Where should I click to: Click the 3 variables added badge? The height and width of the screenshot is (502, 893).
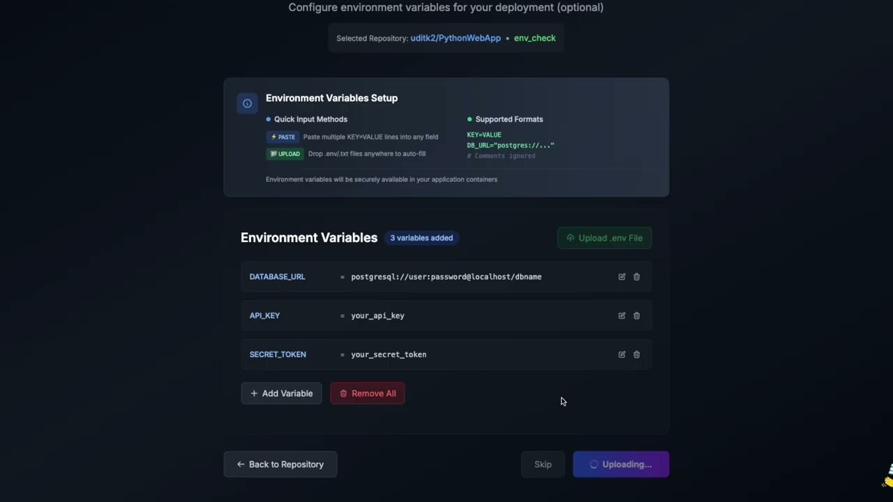(x=421, y=238)
